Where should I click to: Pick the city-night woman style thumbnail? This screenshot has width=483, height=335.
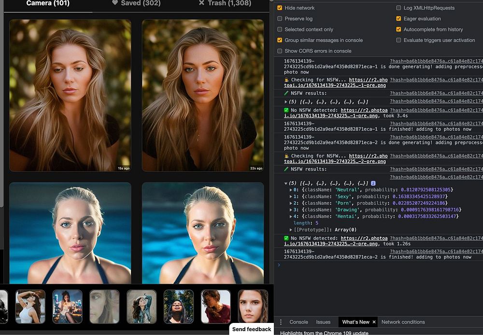tap(67, 306)
